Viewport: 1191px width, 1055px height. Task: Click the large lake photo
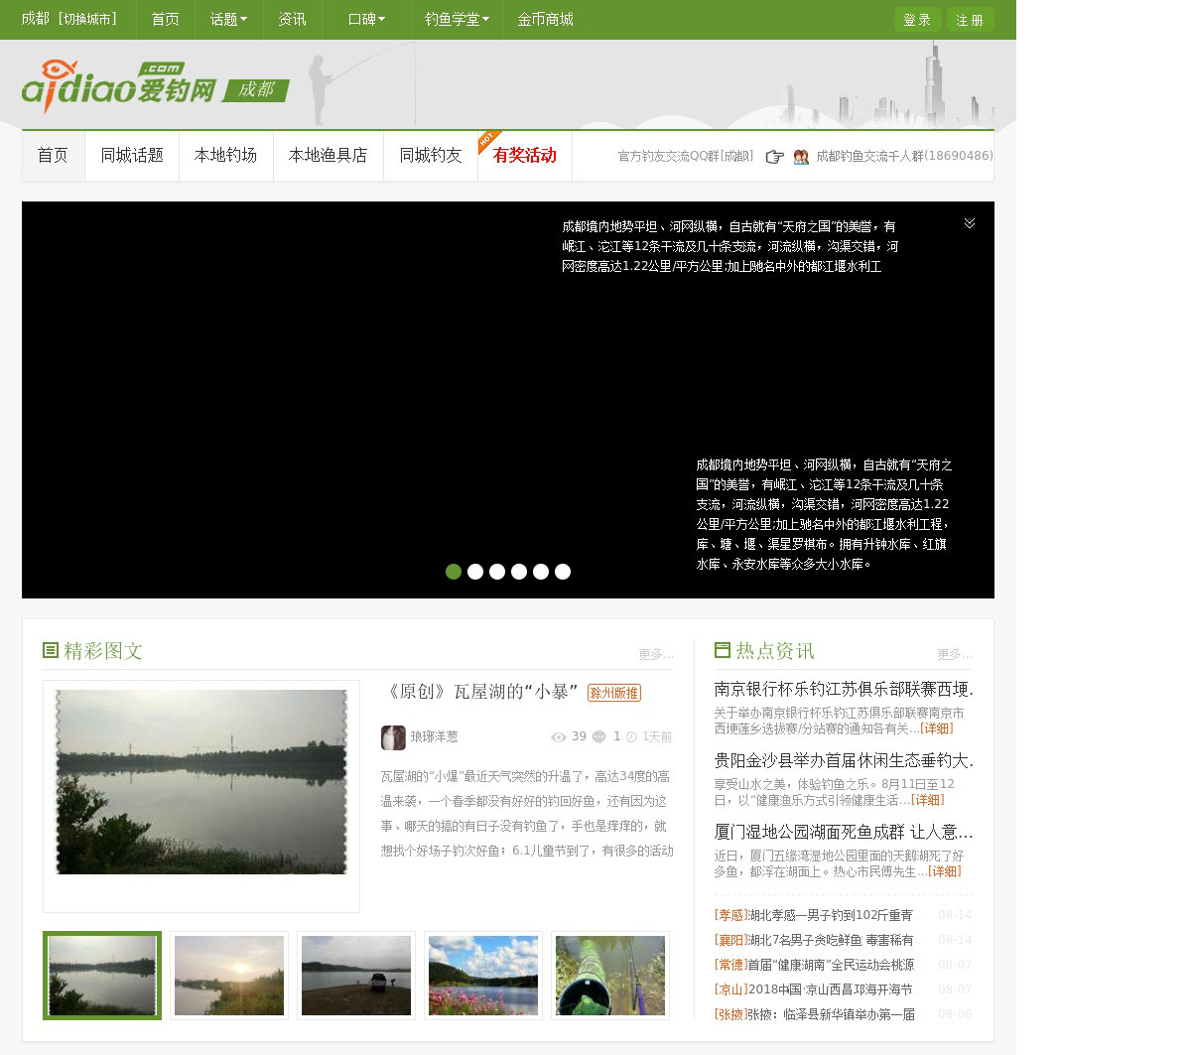(x=201, y=782)
